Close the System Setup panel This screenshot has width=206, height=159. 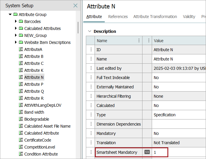pyautogui.click(x=75, y=6)
